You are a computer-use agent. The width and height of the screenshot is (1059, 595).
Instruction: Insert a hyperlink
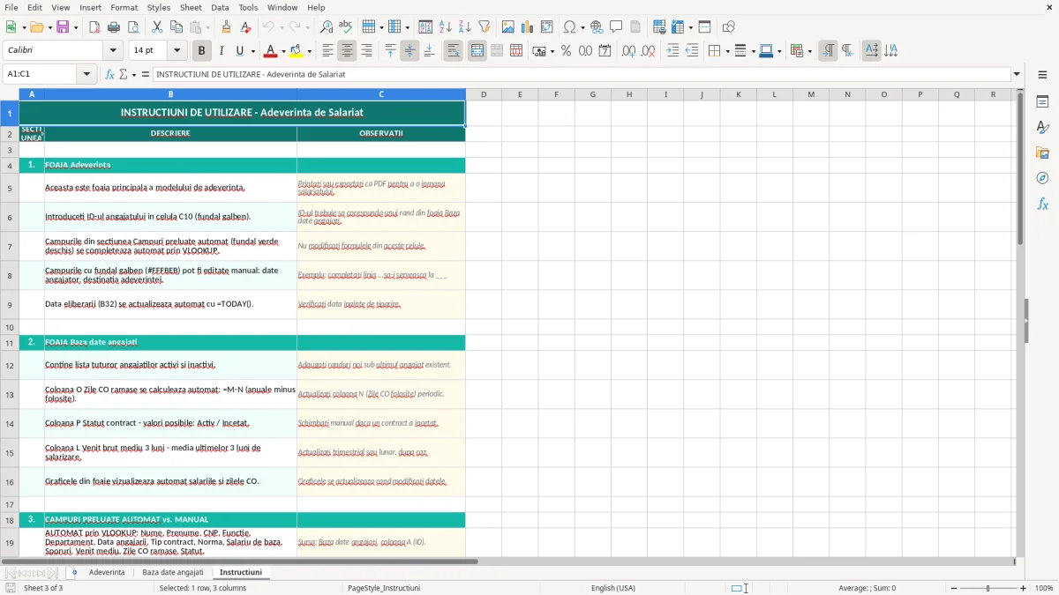[597, 27]
